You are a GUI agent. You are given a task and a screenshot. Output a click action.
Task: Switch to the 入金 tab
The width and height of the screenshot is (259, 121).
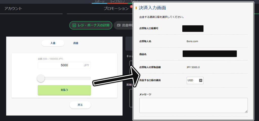pyautogui.click(x=53, y=43)
